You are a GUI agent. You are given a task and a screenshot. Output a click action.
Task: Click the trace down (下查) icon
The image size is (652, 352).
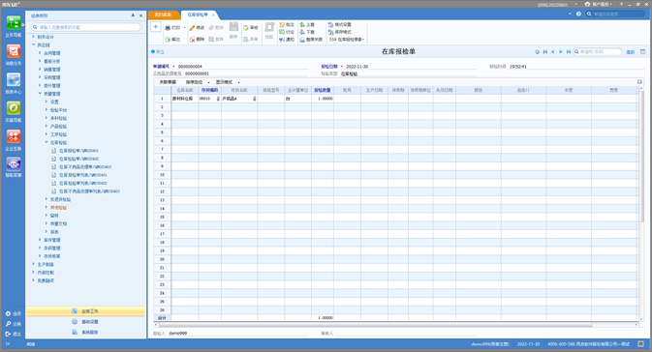tap(302, 32)
